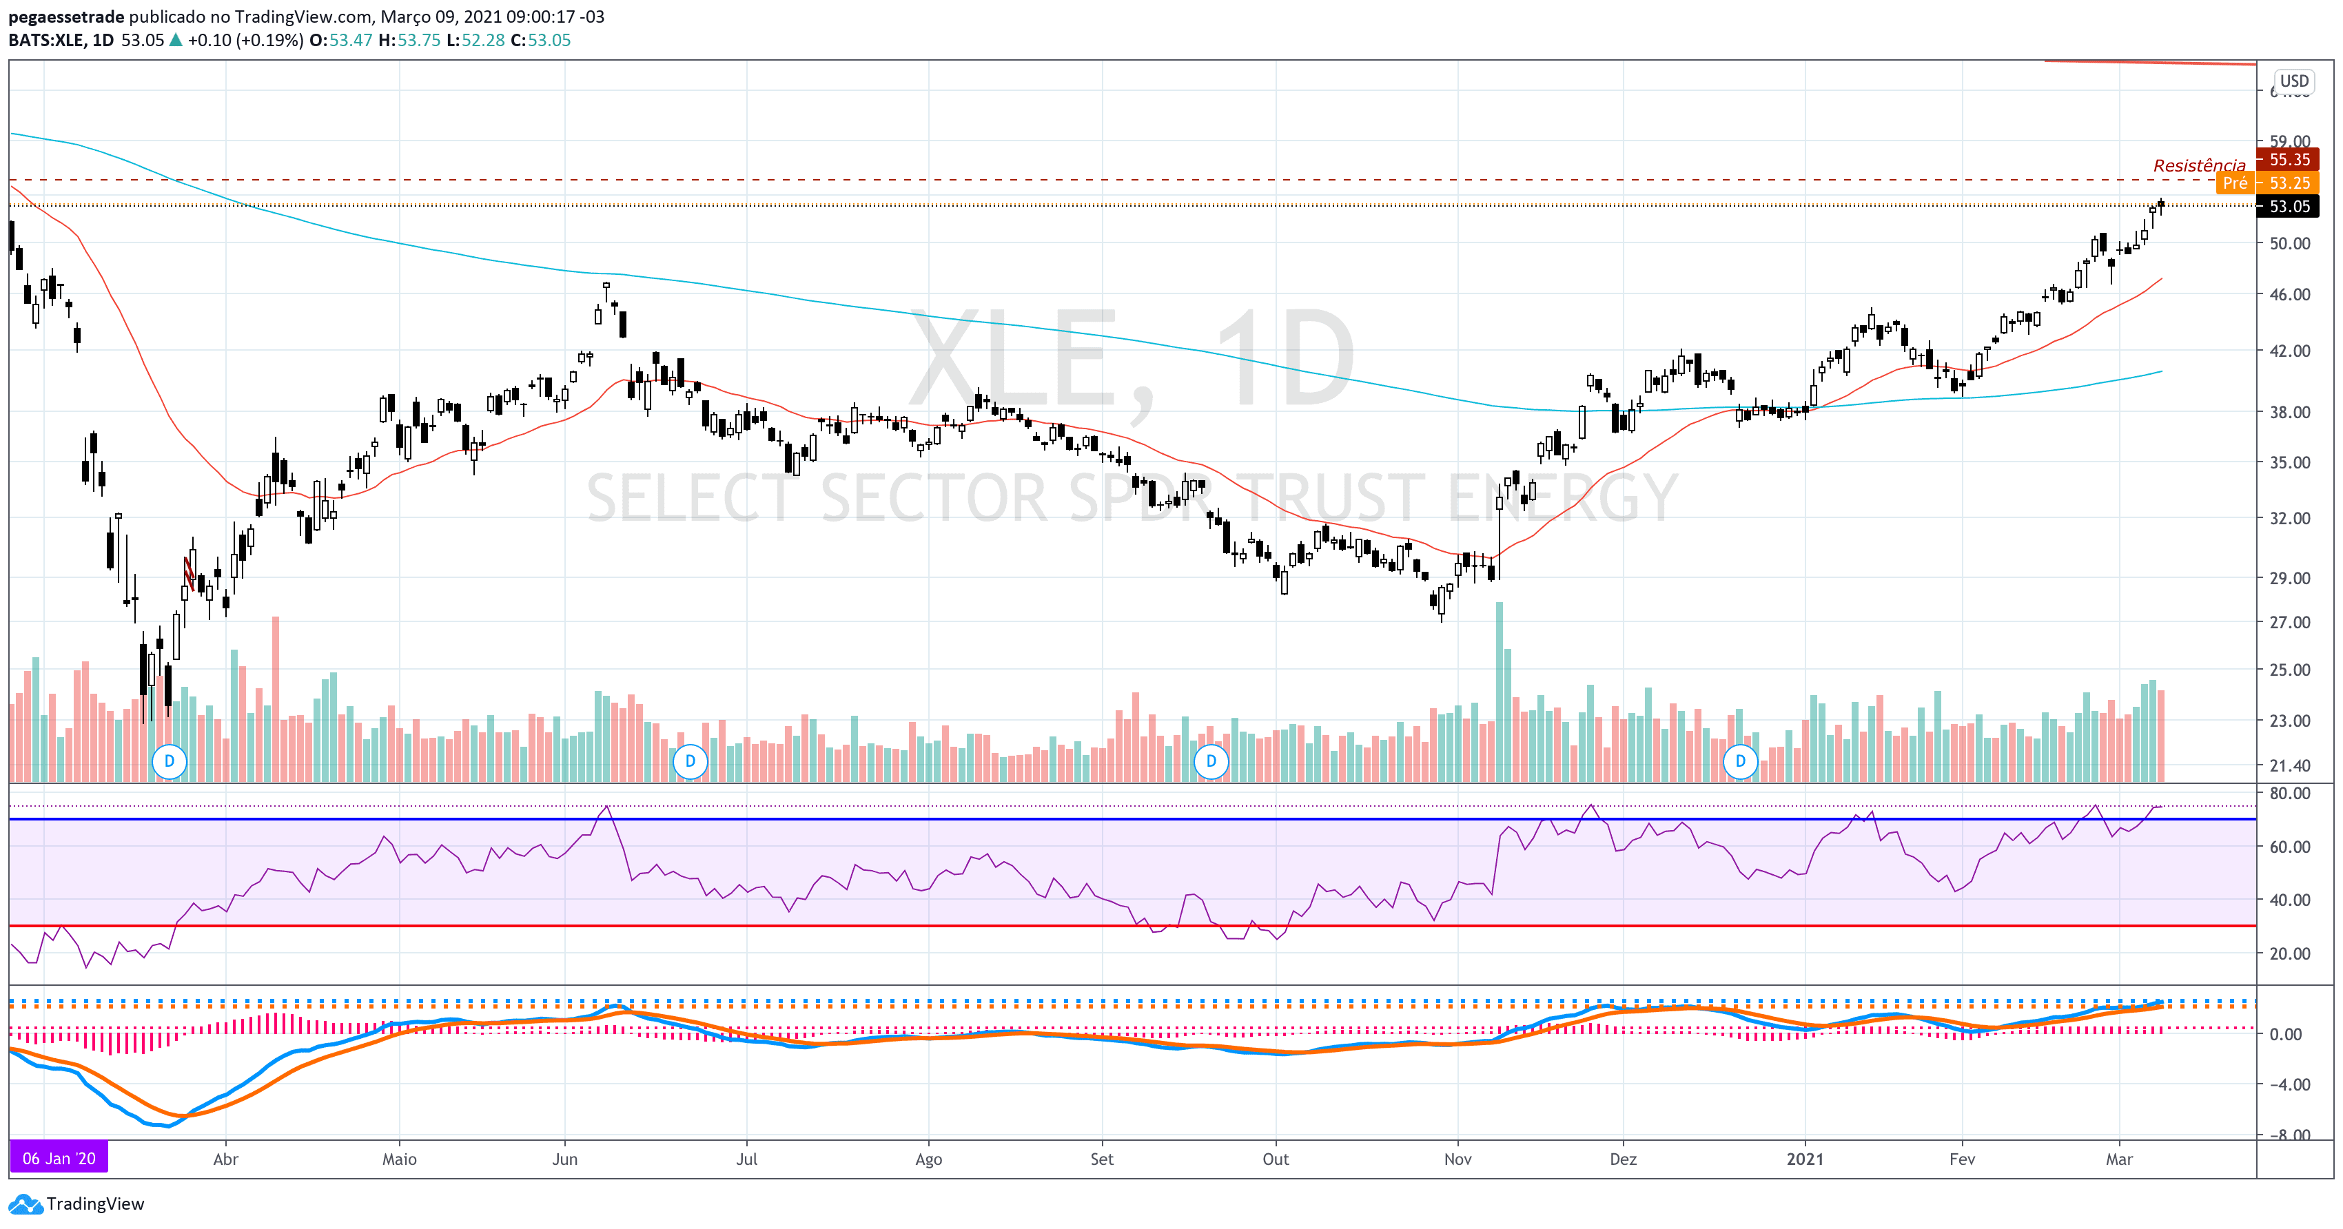
Task: Click the dividend marker D near late June
Action: point(690,761)
